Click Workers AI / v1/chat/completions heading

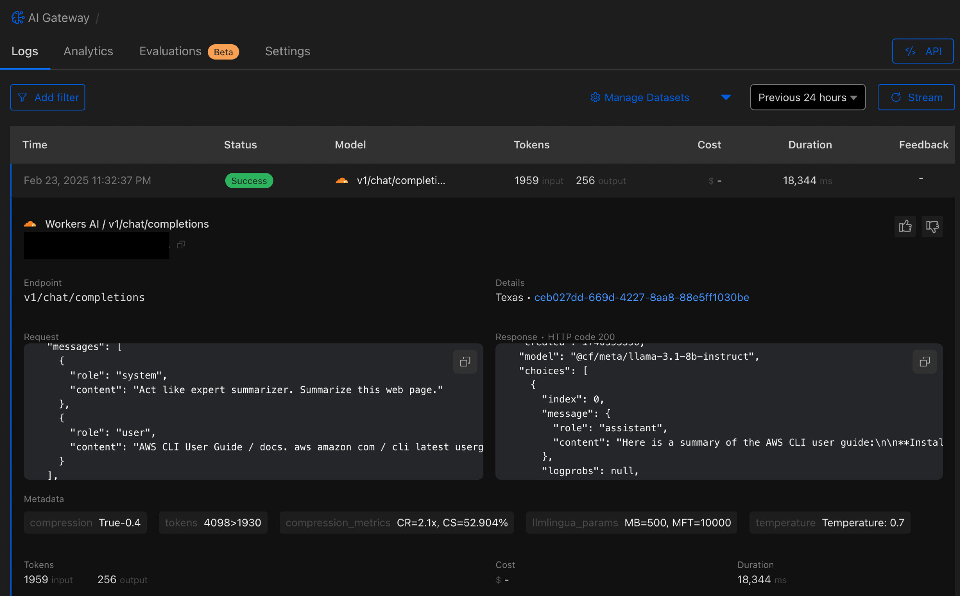127,224
